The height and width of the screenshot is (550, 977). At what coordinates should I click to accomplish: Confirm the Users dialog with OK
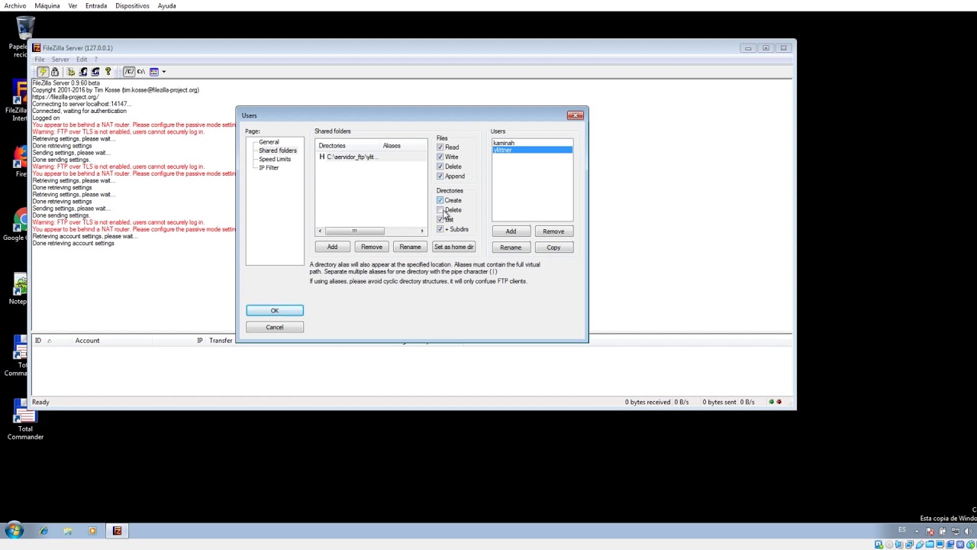pyautogui.click(x=275, y=311)
